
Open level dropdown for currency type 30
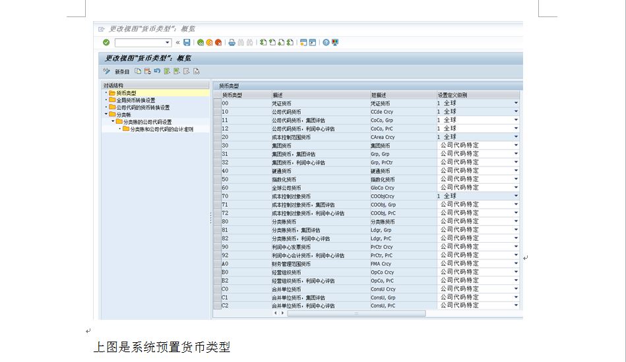516,145
